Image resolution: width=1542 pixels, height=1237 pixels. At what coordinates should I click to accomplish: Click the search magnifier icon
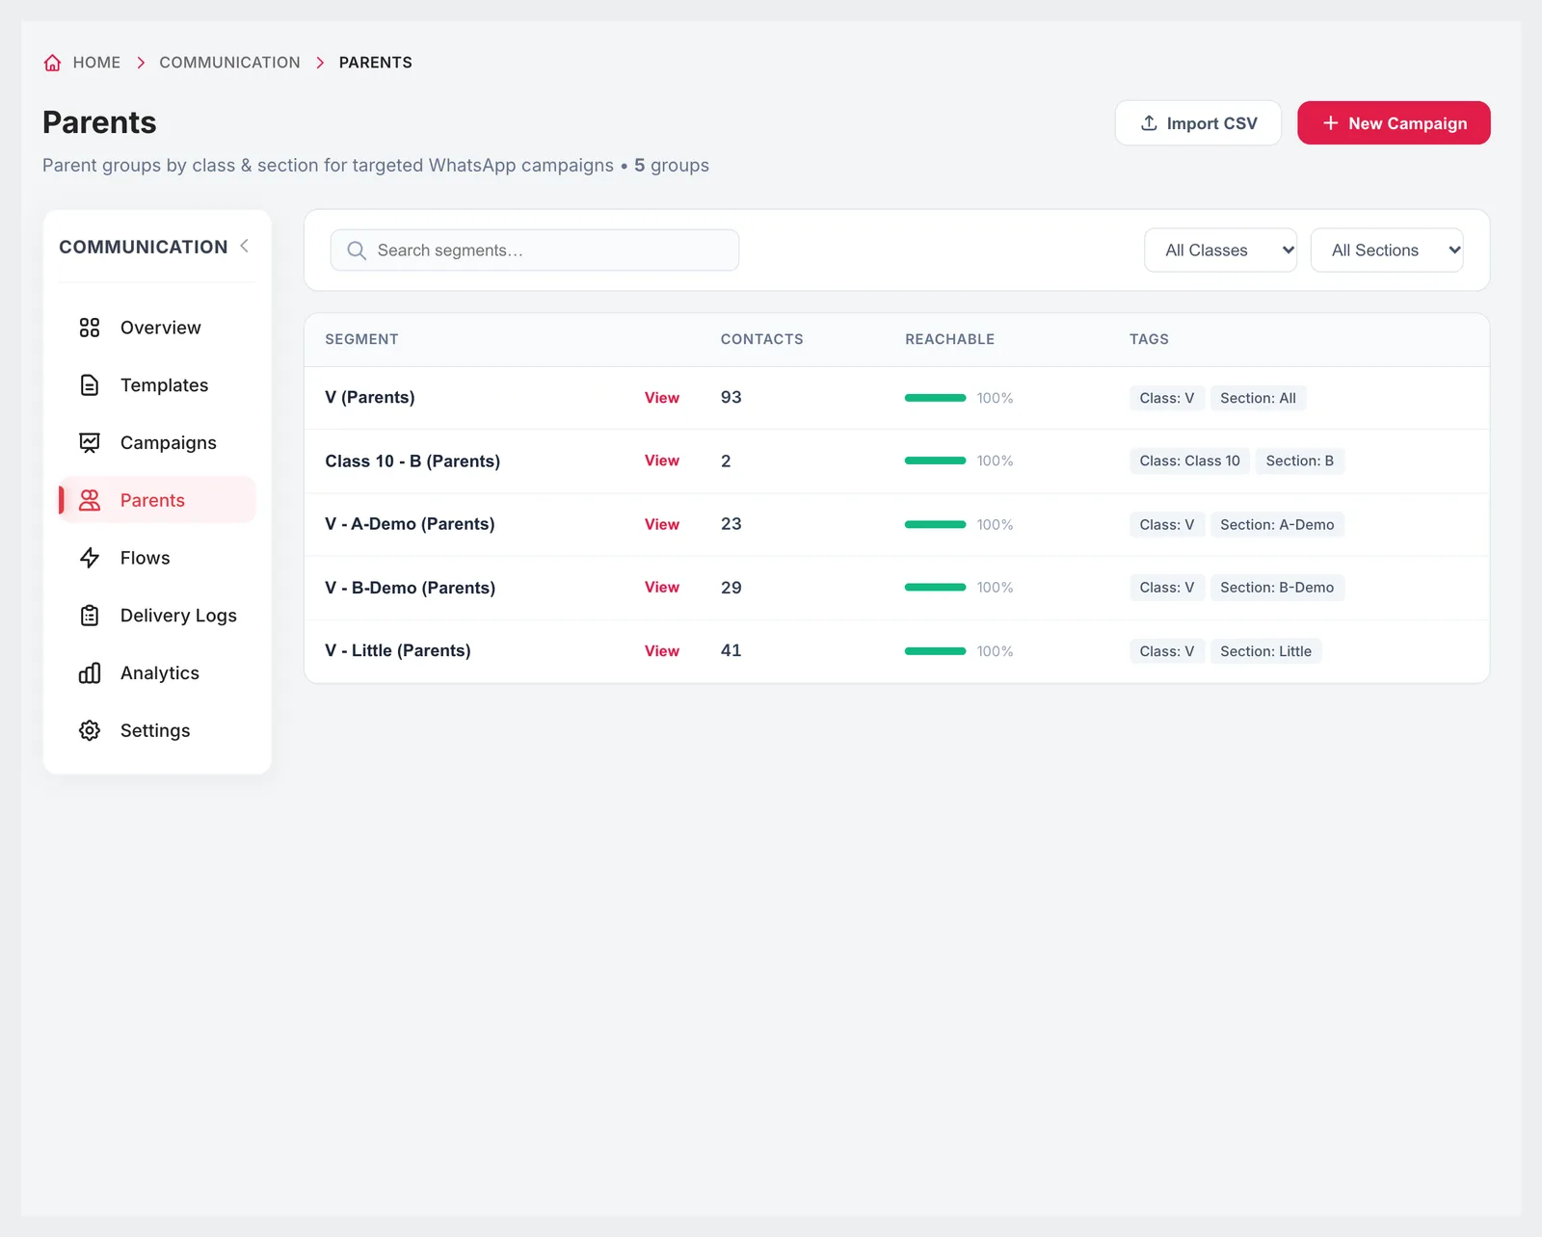click(357, 250)
